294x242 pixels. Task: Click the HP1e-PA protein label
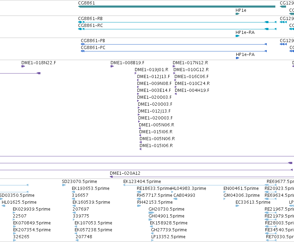(245, 55)
